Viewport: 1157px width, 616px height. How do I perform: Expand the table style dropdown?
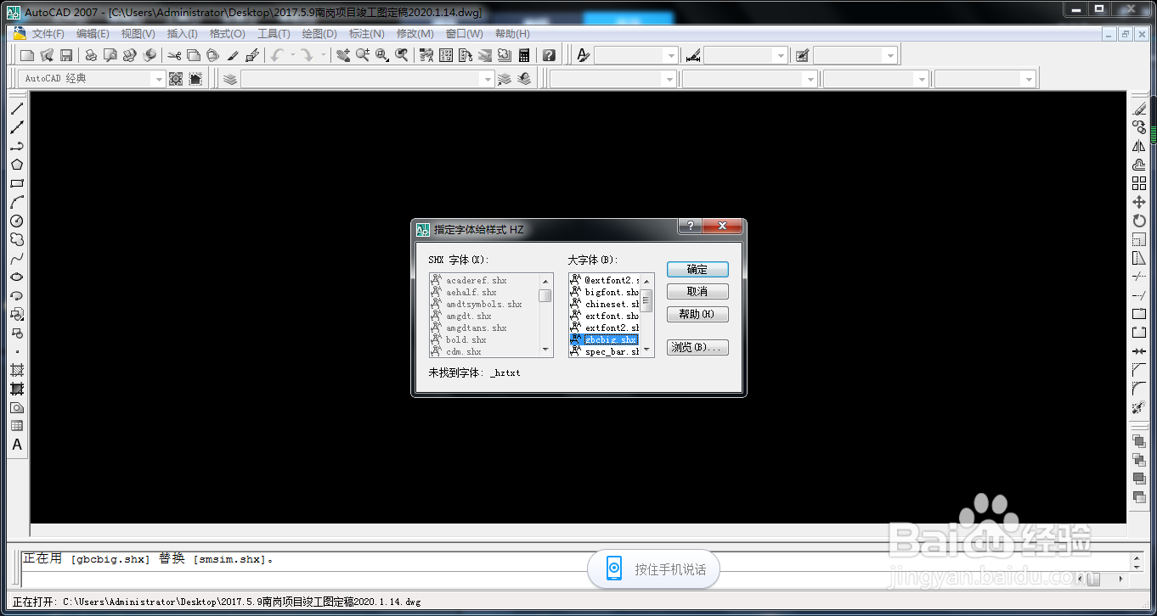pyautogui.click(x=890, y=55)
